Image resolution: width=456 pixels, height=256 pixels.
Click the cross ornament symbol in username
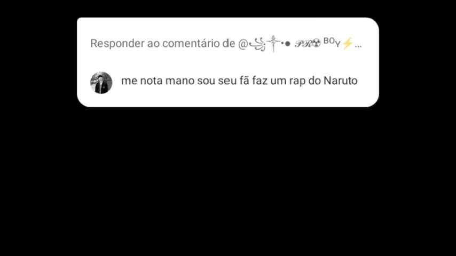tap(273, 43)
